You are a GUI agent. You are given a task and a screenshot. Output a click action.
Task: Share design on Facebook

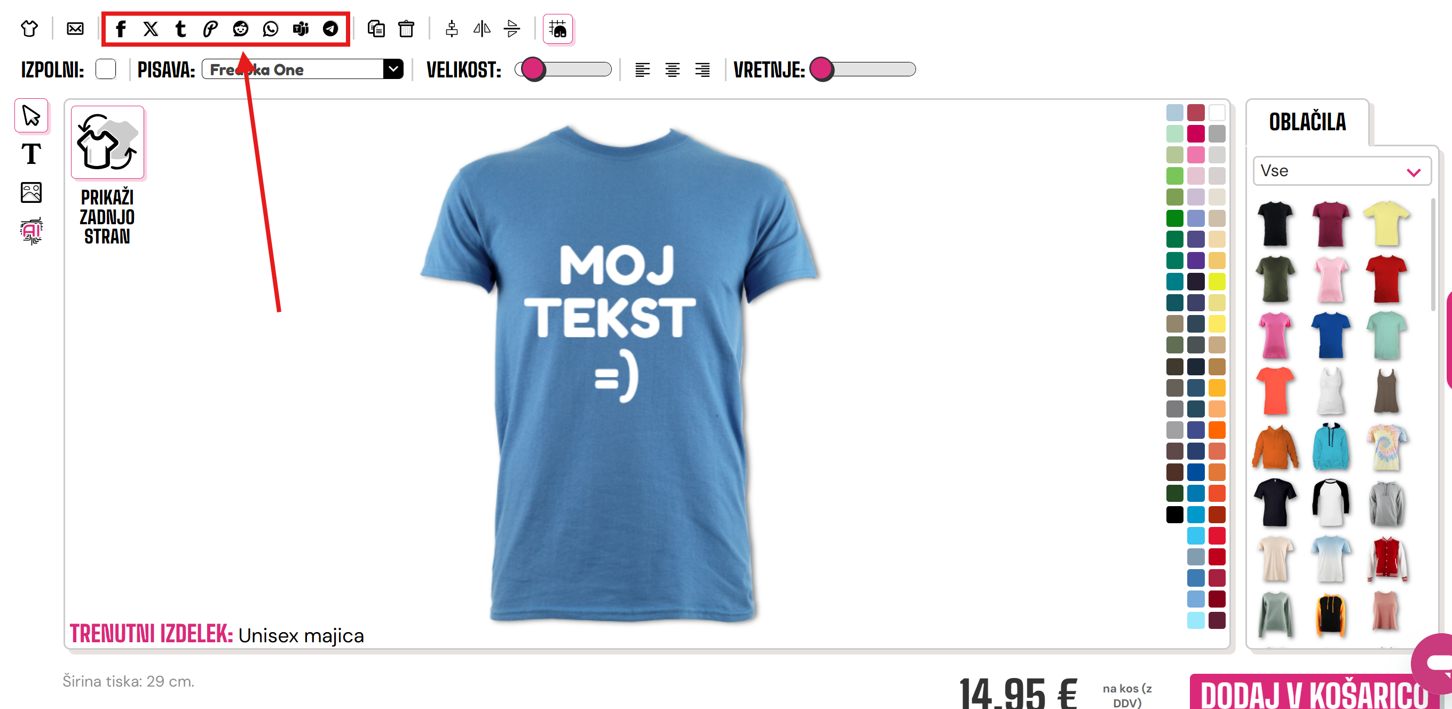pyautogui.click(x=121, y=29)
